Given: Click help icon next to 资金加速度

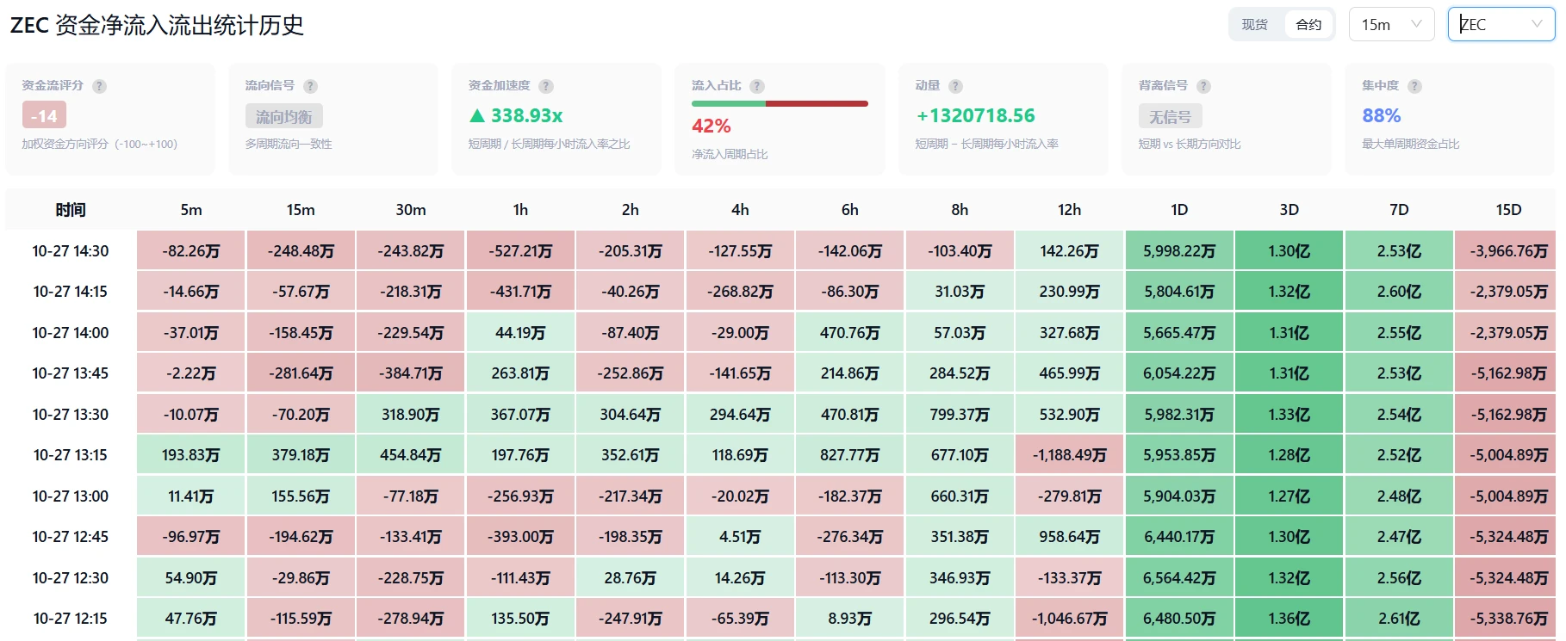Looking at the screenshot, I should [546, 86].
